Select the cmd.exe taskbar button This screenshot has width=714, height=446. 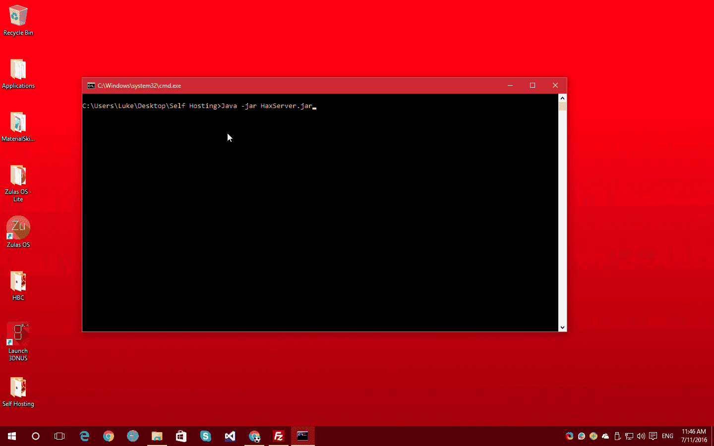click(x=303, y=436)
